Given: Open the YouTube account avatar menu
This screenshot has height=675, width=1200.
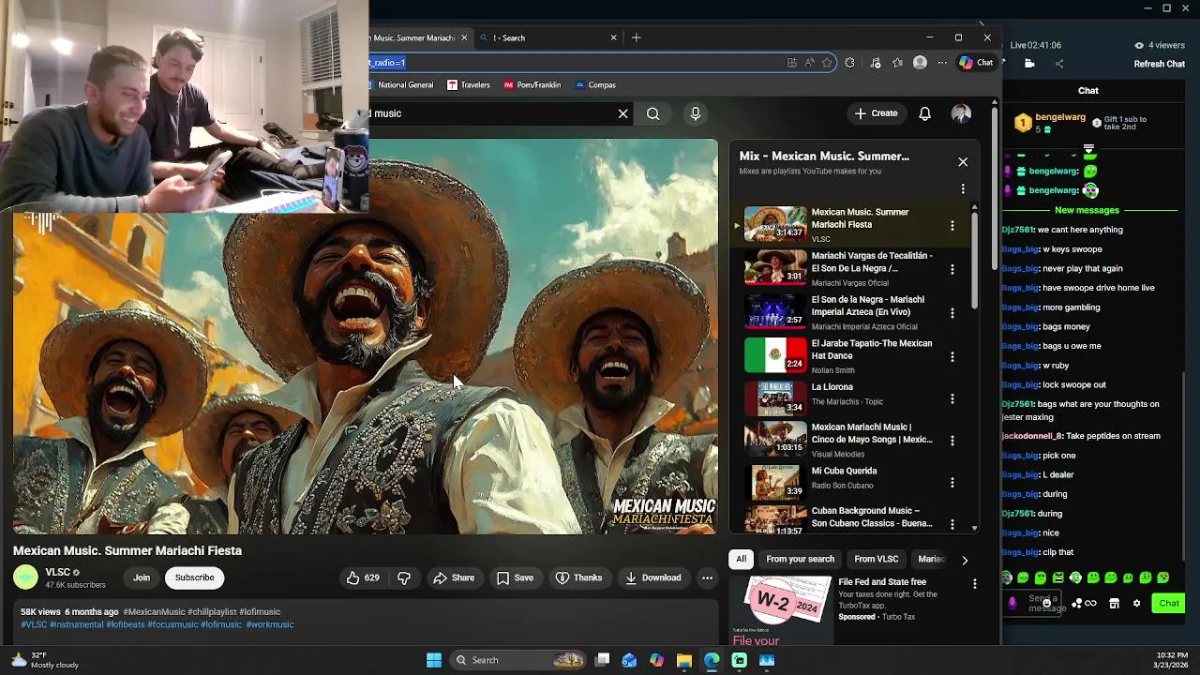Looking at the screenshot, I should 961,113.
